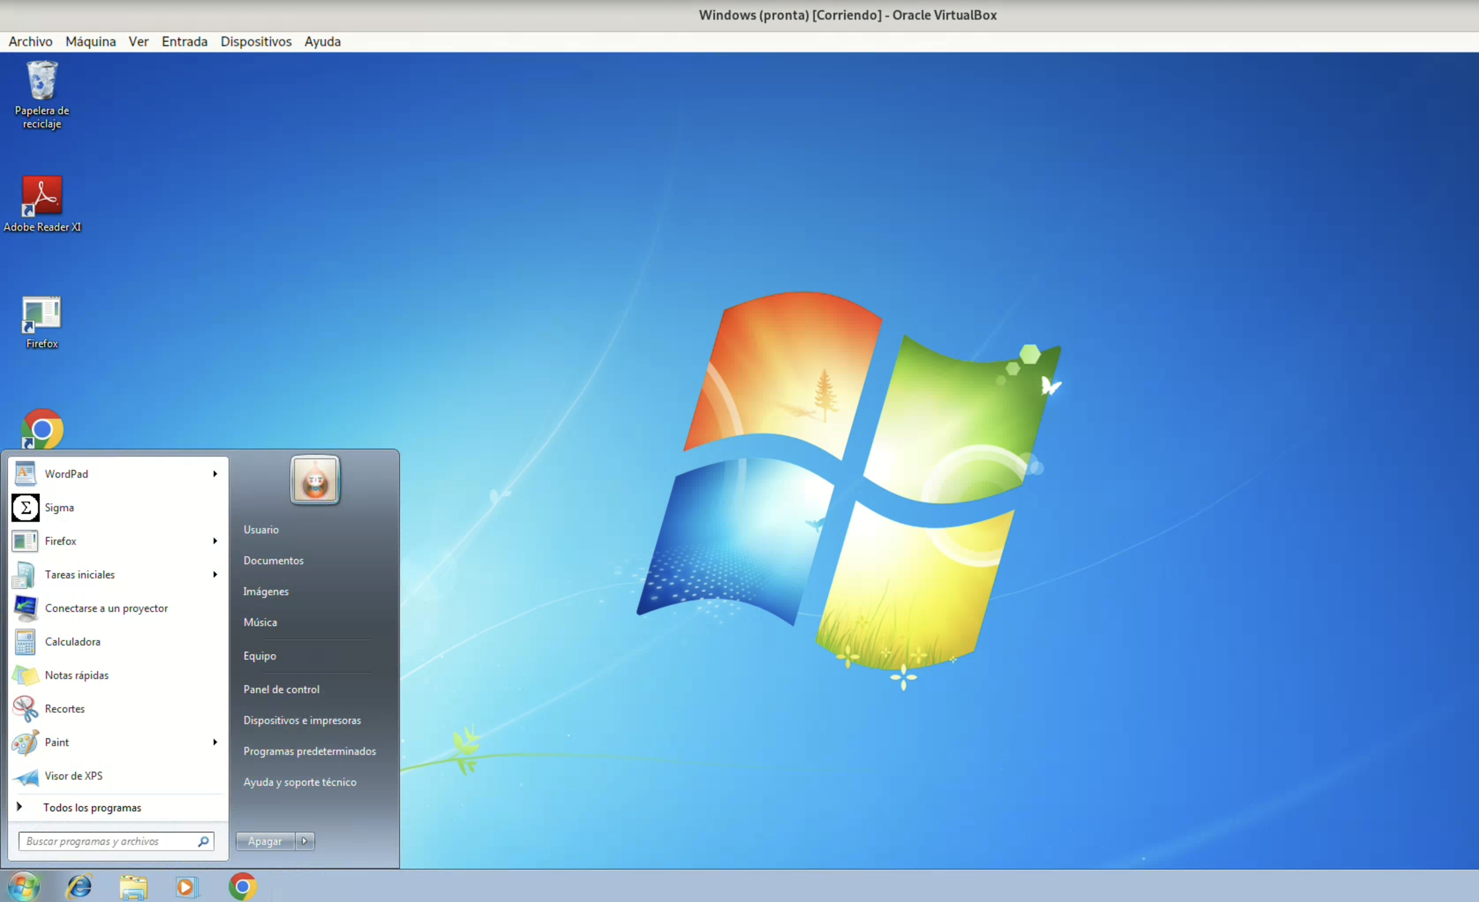Launch Recortes snipping tool

(118, 709)
